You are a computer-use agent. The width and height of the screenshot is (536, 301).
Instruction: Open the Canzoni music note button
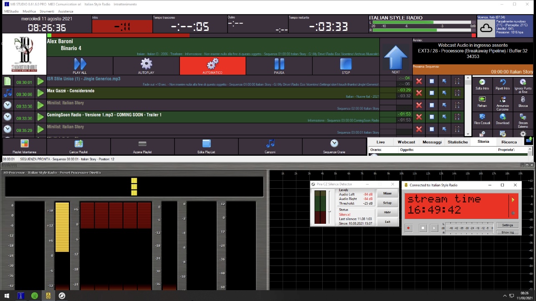click(270, 146)
